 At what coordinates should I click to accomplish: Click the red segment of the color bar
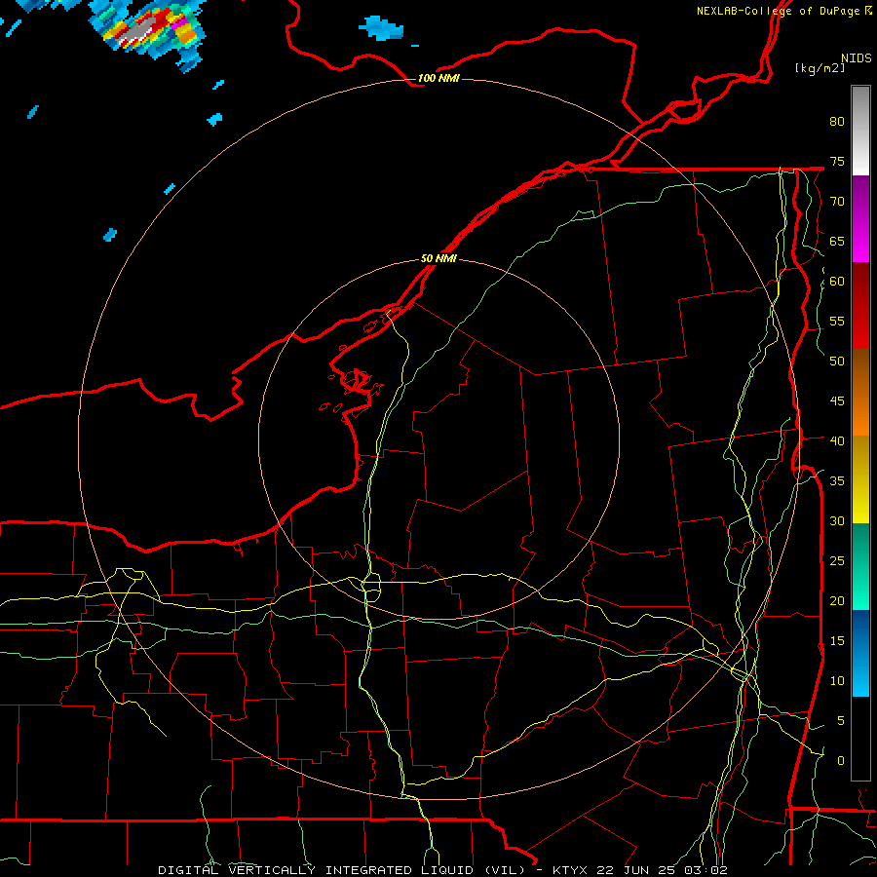[860, 306]
